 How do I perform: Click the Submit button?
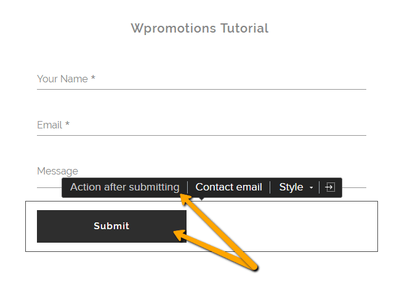(x=111, y=226)
